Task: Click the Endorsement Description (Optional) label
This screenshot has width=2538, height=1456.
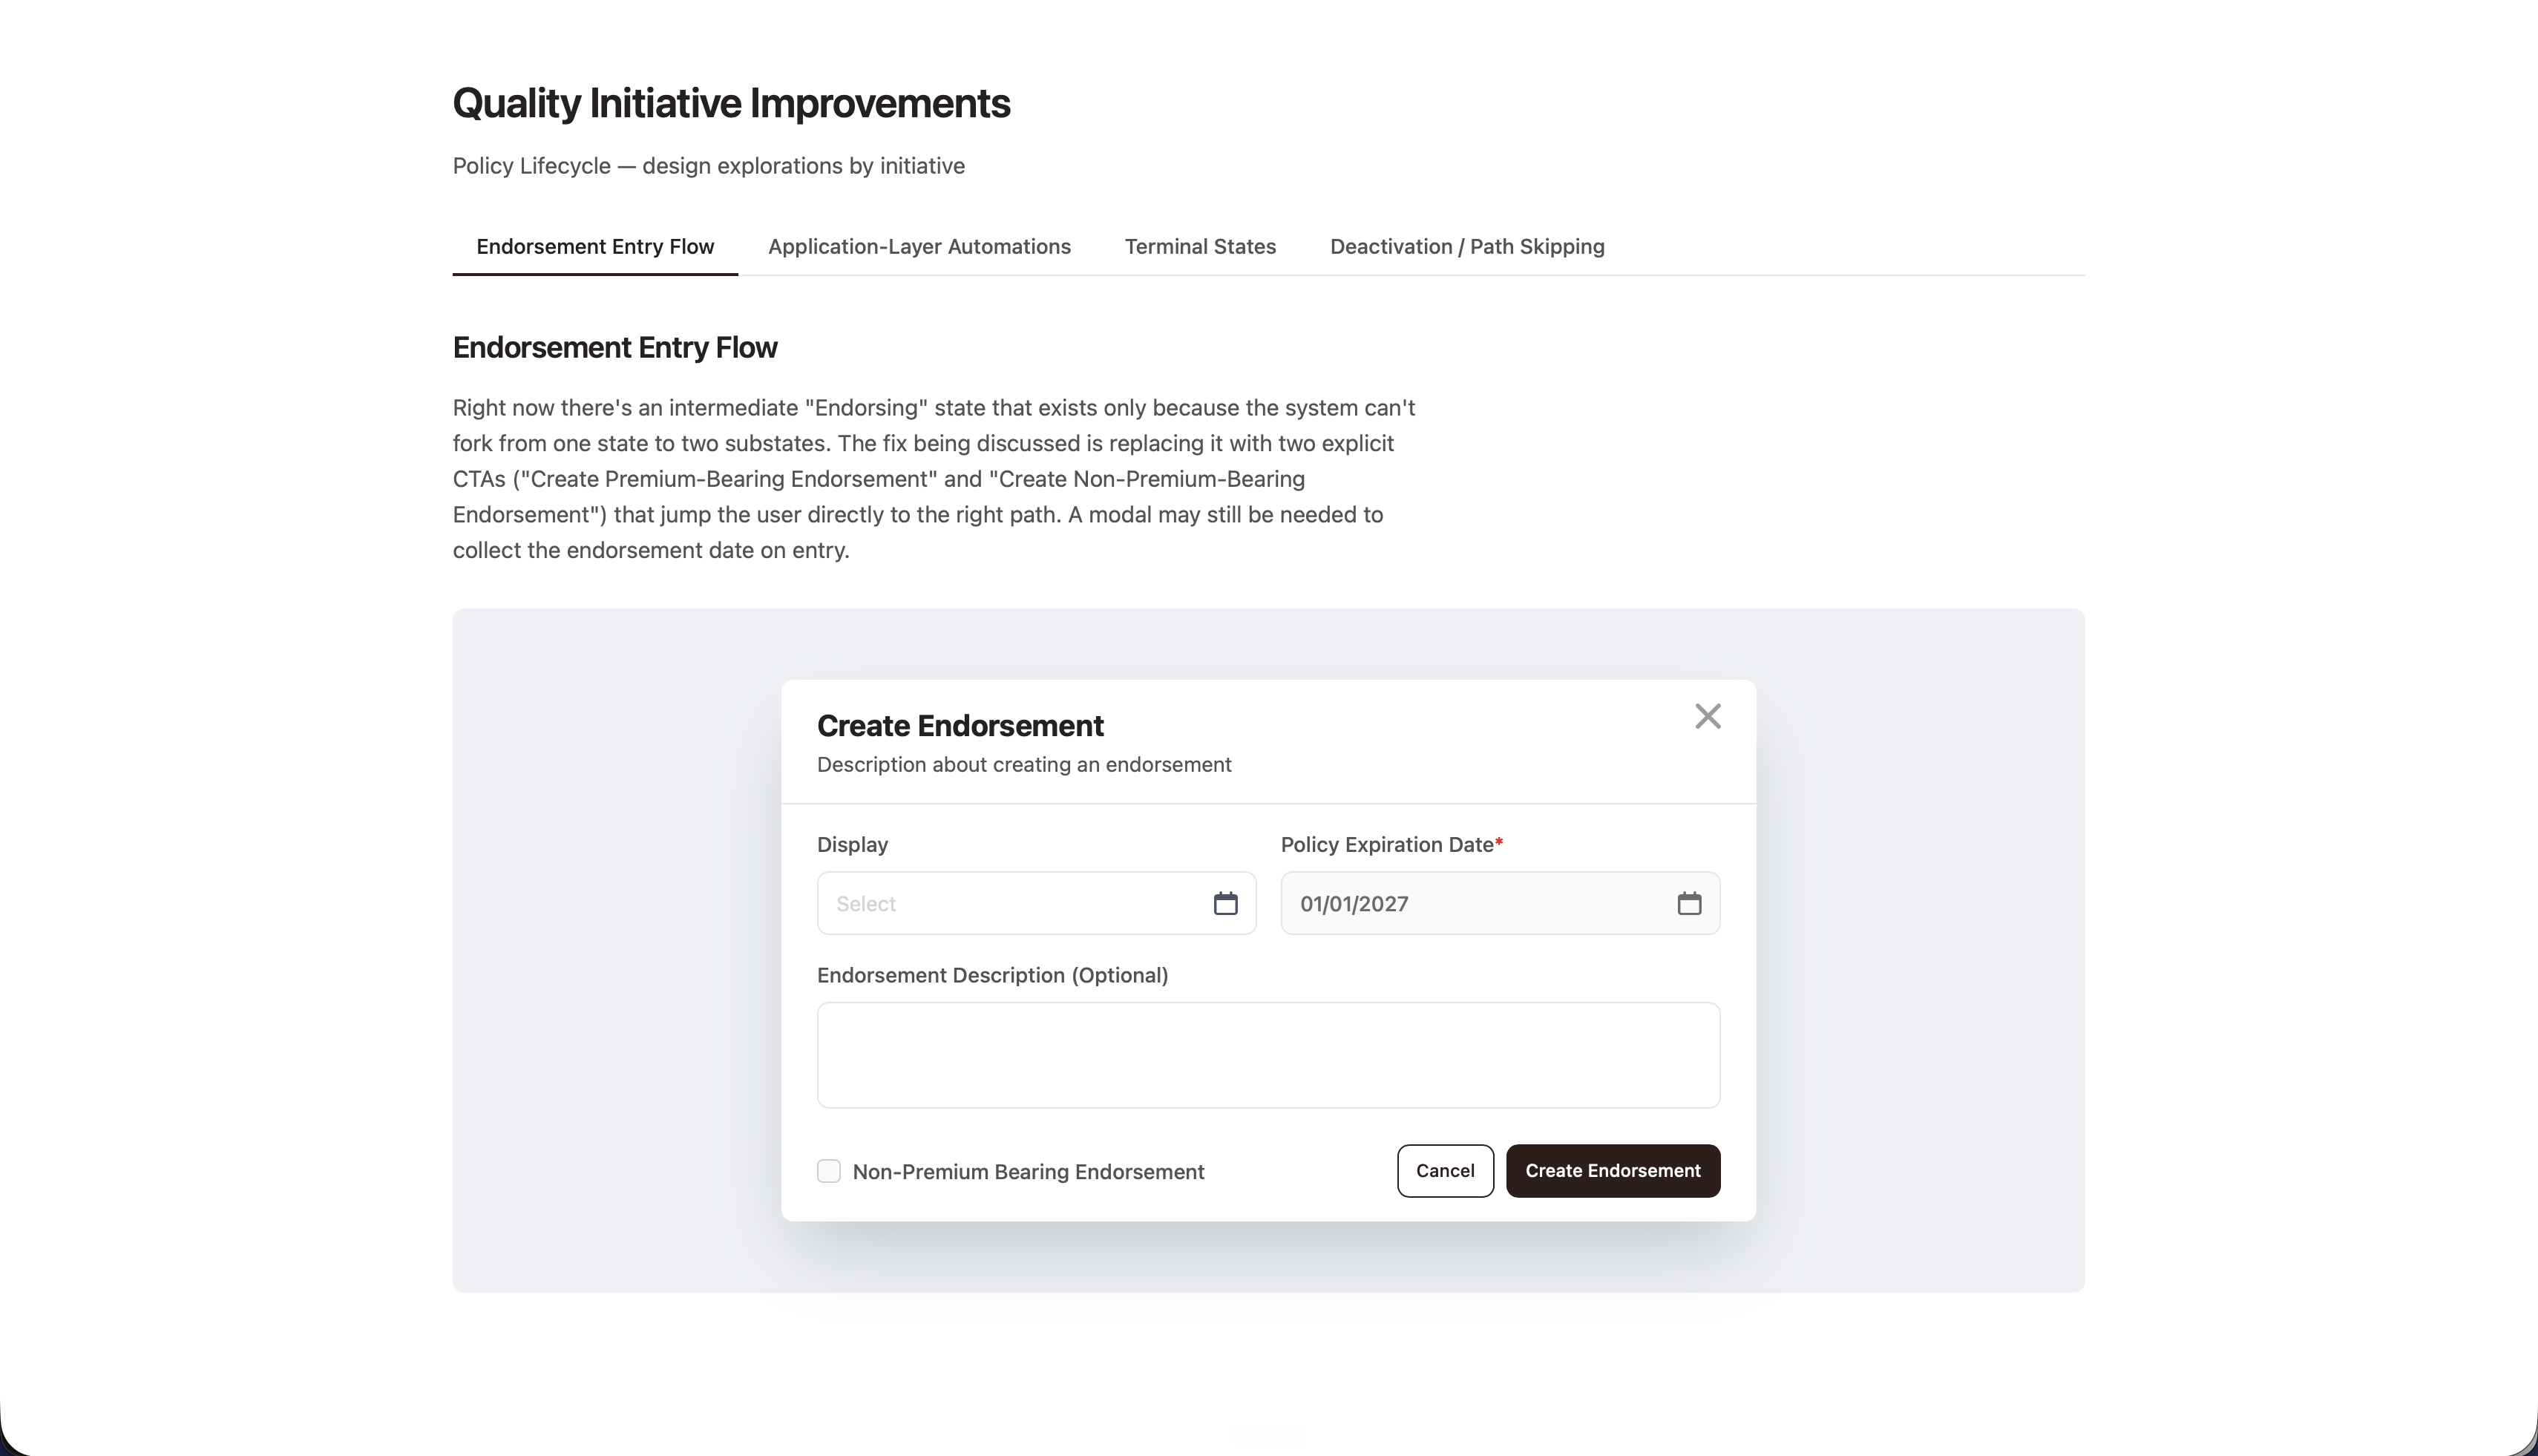Action: pyautogui.click(x=992, y=976)
